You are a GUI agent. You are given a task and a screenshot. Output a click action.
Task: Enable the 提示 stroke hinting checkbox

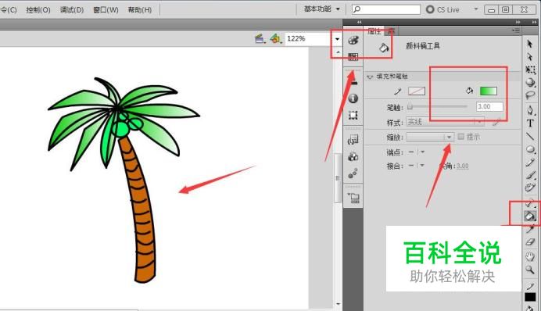point(461,137)
